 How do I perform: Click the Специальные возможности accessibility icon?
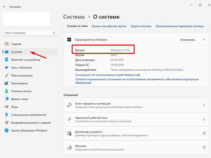(7, 115)
